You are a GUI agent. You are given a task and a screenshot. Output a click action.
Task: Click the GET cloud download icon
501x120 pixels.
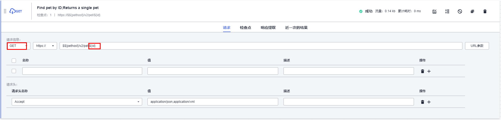coord(13,11)
